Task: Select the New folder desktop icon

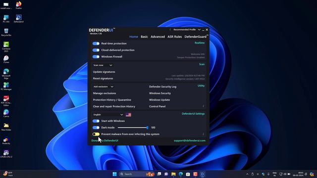Action: [x=6, y=127]
